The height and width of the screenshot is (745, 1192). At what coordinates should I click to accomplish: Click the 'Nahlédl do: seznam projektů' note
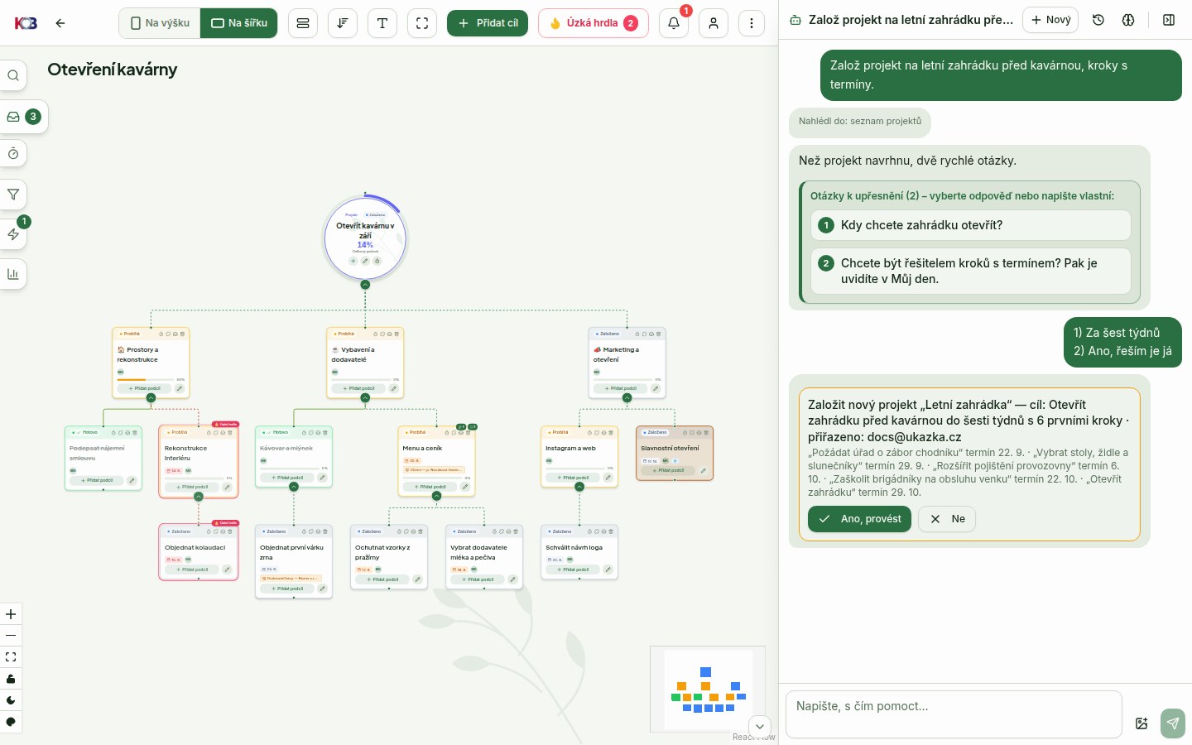[860, 122]
